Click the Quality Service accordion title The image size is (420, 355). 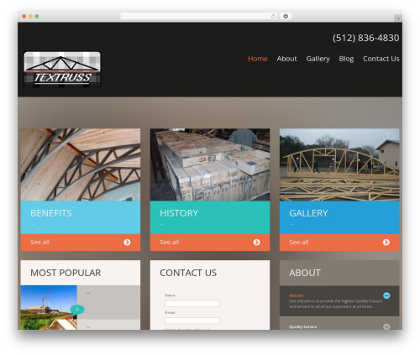(303, 326)
